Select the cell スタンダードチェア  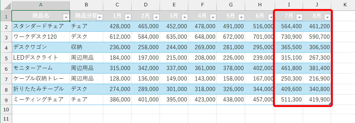pyautogui.click(x=41, y=26)
